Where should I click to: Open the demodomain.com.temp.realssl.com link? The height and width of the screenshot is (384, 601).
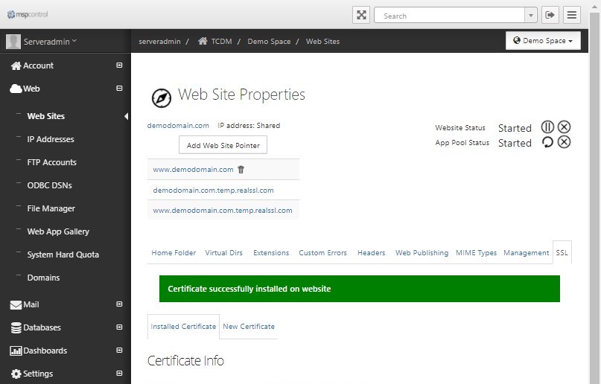pos(213,191)
